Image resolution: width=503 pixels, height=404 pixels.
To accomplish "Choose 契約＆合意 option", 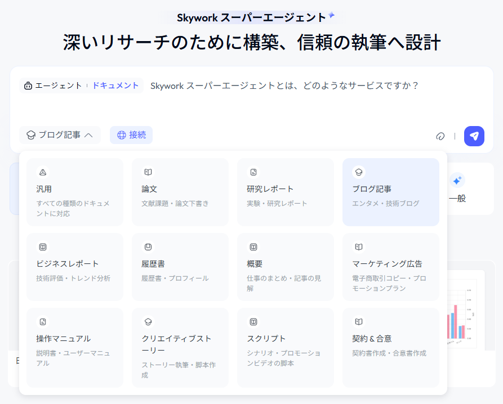I will (x=391, y=348).
